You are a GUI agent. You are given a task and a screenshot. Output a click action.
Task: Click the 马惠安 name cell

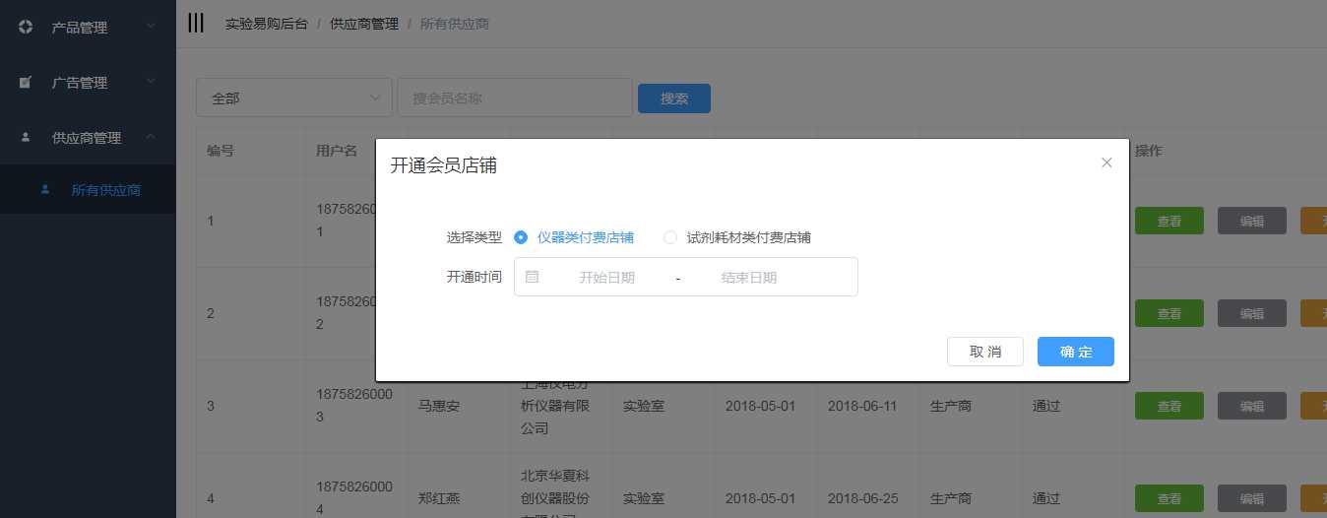tap(439, 406)
